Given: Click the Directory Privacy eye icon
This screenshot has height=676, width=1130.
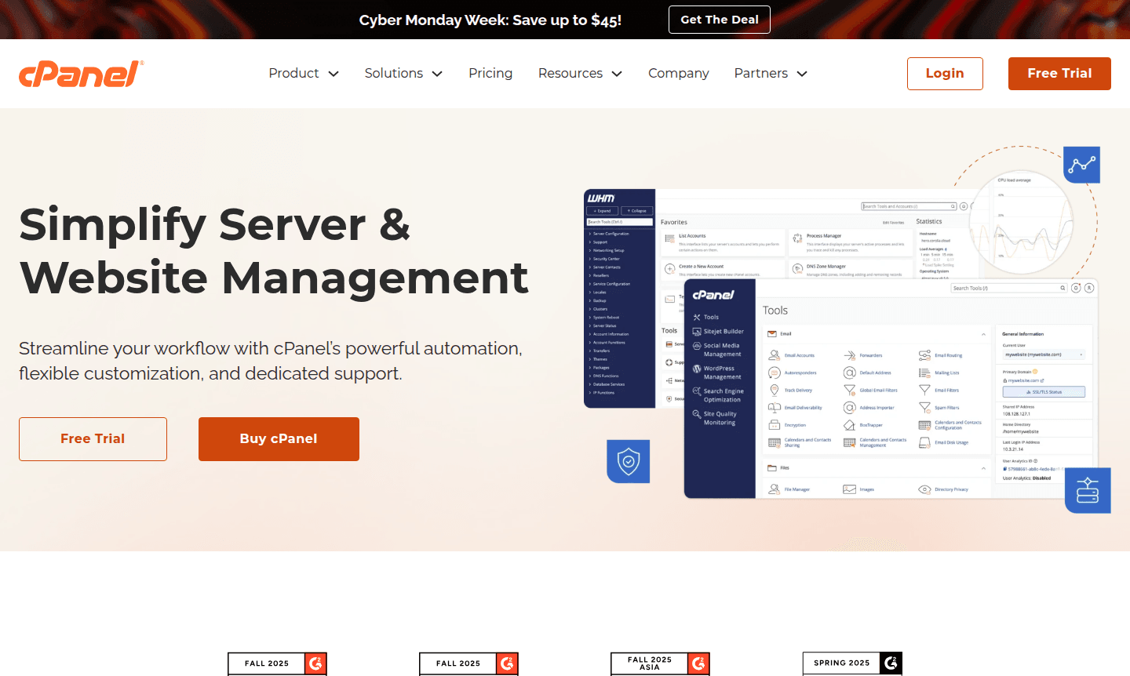Looking at the screenshot, I should coord(924,489).
